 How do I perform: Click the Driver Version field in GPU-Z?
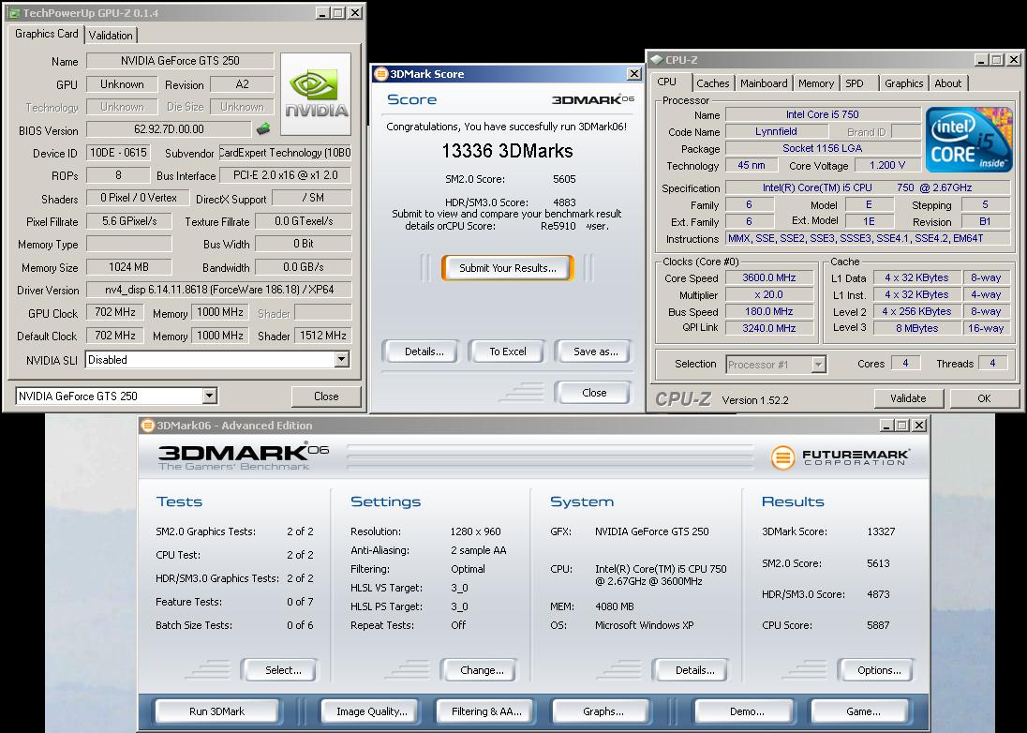[x=218, y=290]
